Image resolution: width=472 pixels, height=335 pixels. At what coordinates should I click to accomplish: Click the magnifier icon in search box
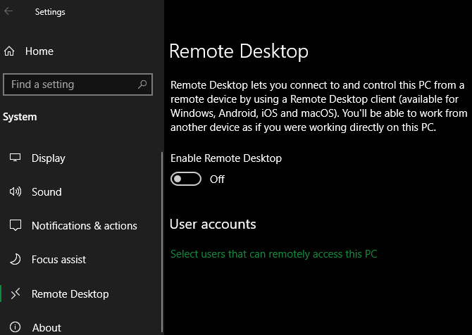point(142,84)
